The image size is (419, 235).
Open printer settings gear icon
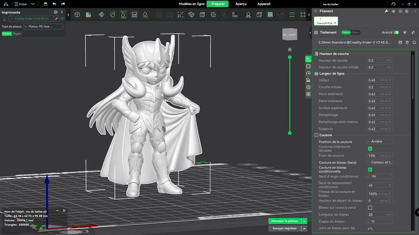55,12
